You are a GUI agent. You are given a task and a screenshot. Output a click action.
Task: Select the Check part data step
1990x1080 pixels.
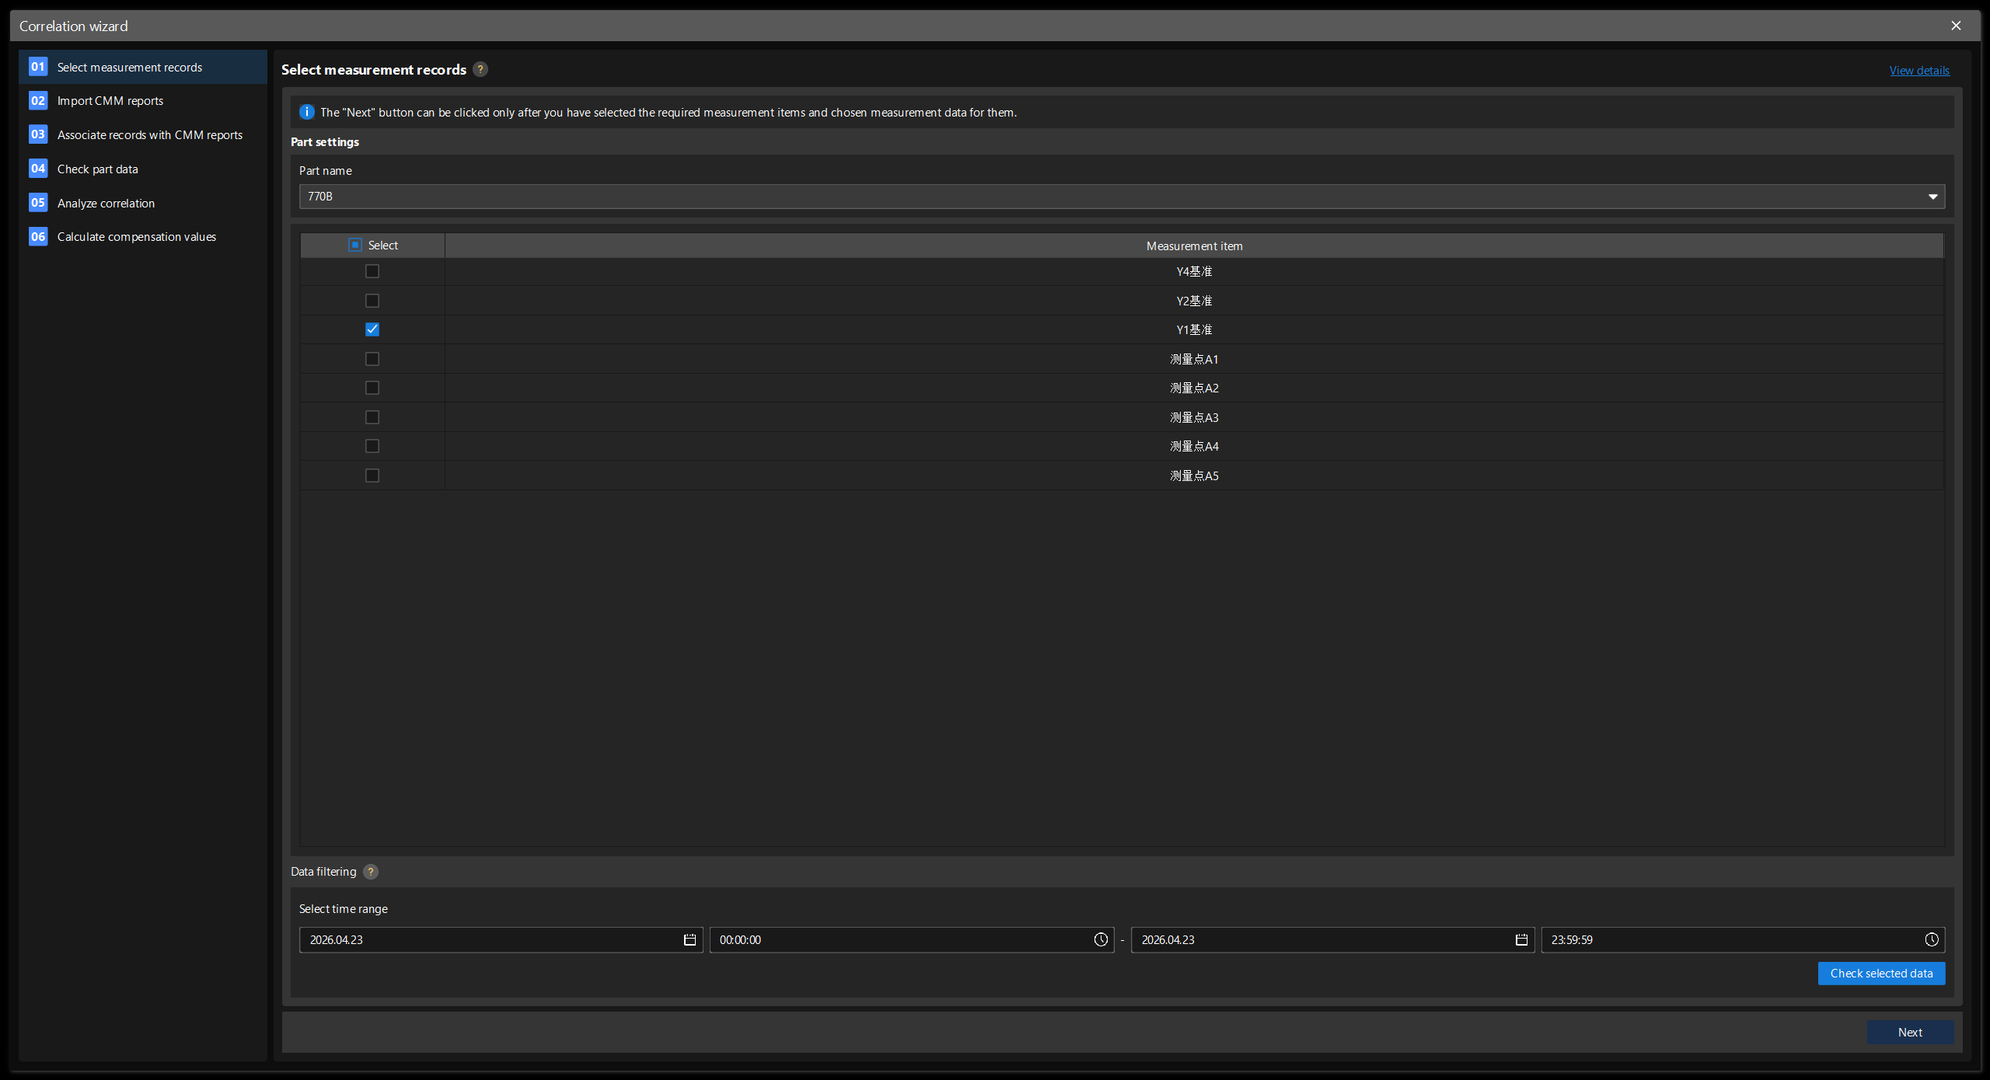tap(98, 169)
